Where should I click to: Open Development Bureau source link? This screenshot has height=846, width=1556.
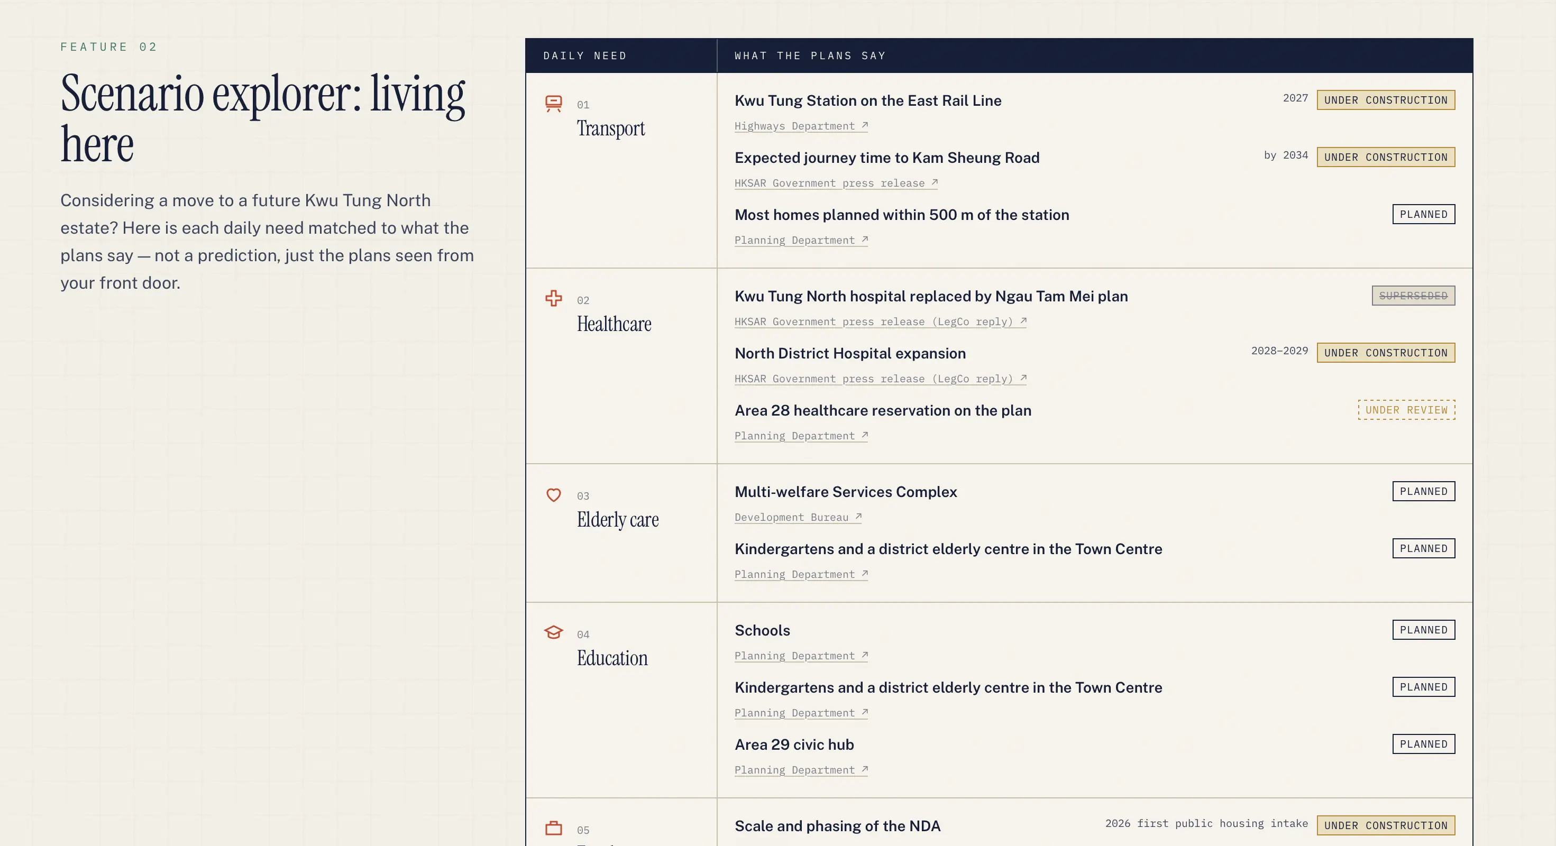tap(798, 518)
